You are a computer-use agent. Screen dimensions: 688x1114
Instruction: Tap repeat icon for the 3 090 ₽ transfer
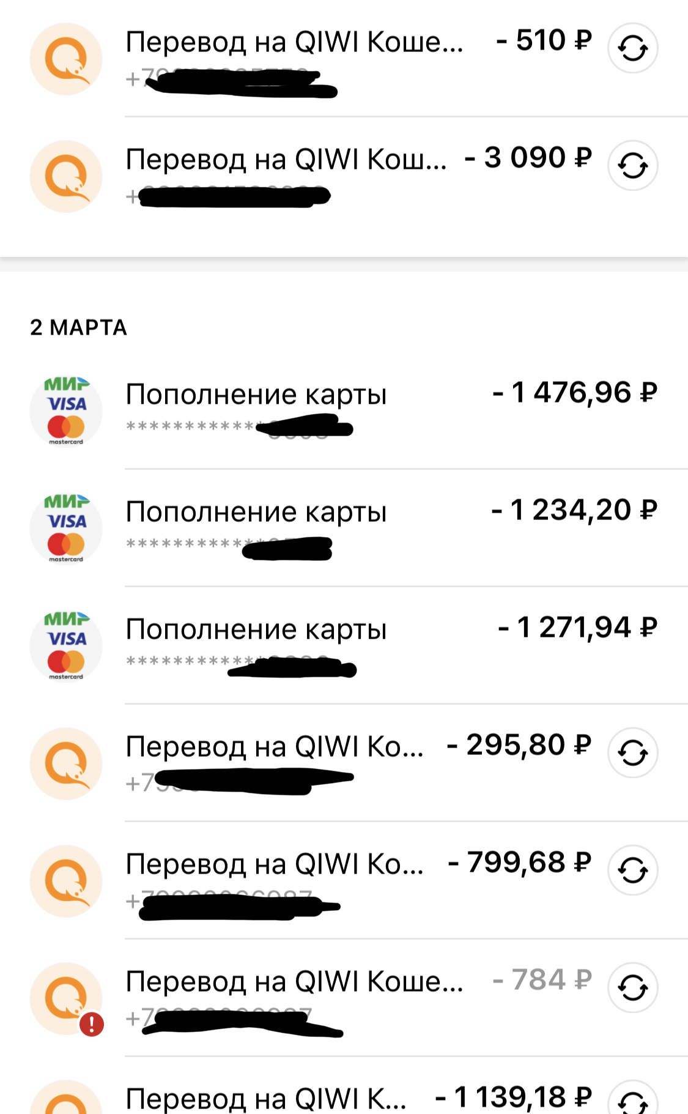[632, 166]
